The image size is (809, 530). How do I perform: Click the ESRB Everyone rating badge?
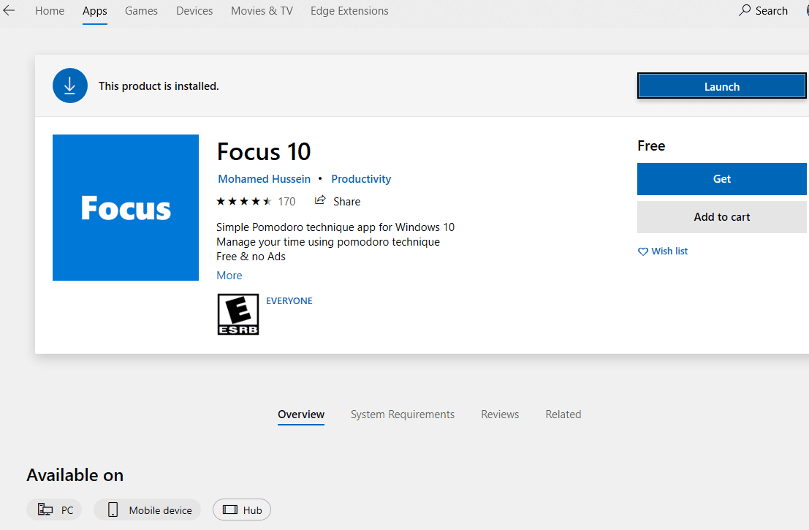(238, 314)
